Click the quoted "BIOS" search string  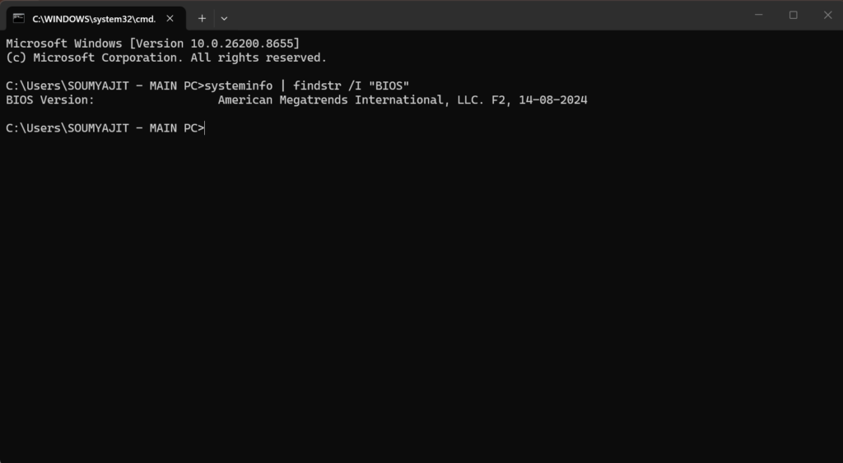pyautogui.click(x=389, y=86)
